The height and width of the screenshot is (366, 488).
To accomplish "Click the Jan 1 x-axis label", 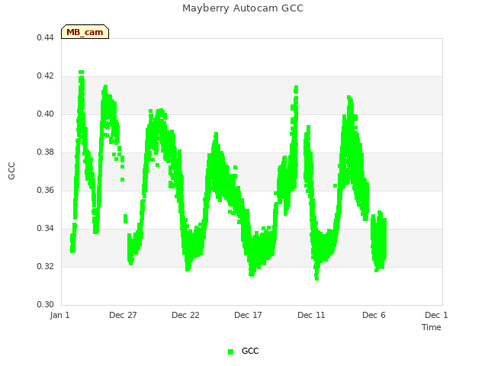I will pyautogui.click(x=59, y=315).
